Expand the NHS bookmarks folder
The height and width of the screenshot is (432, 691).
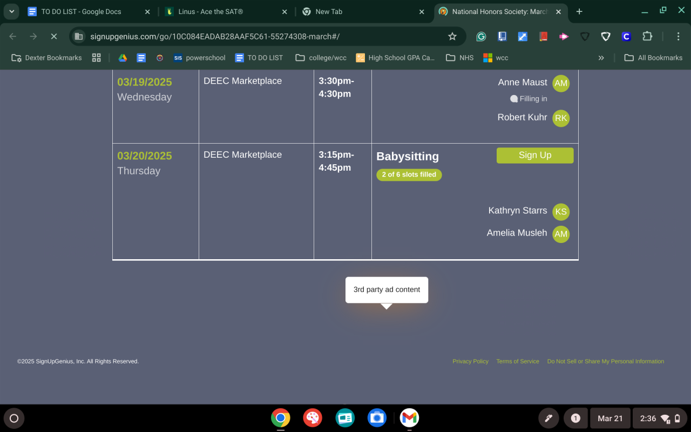point(459,58)
